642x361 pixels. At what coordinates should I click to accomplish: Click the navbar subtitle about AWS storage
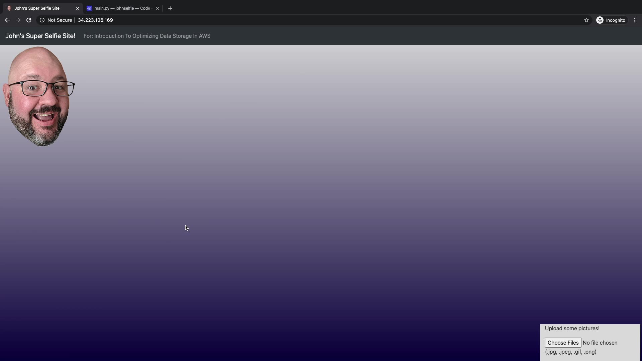point(147,36)
